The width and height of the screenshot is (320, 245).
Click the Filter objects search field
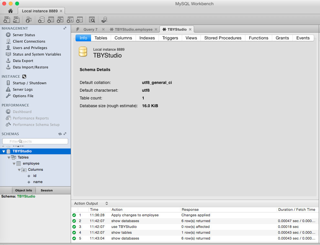point(35,141)
